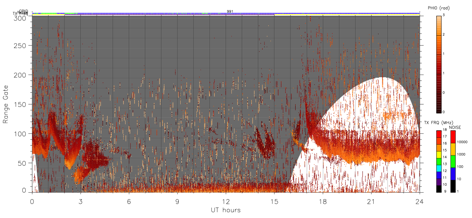Viewport: 472px width, 218px height.
Task: Pick the darkest bottom segment of PHI0 colorbar
Action: pos(439,103)
